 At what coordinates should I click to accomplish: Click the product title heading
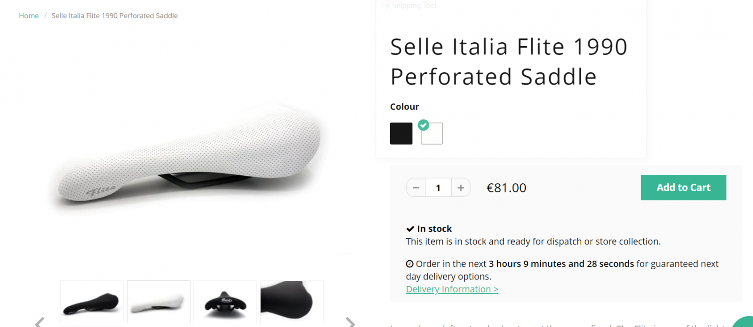click(509, 62)
